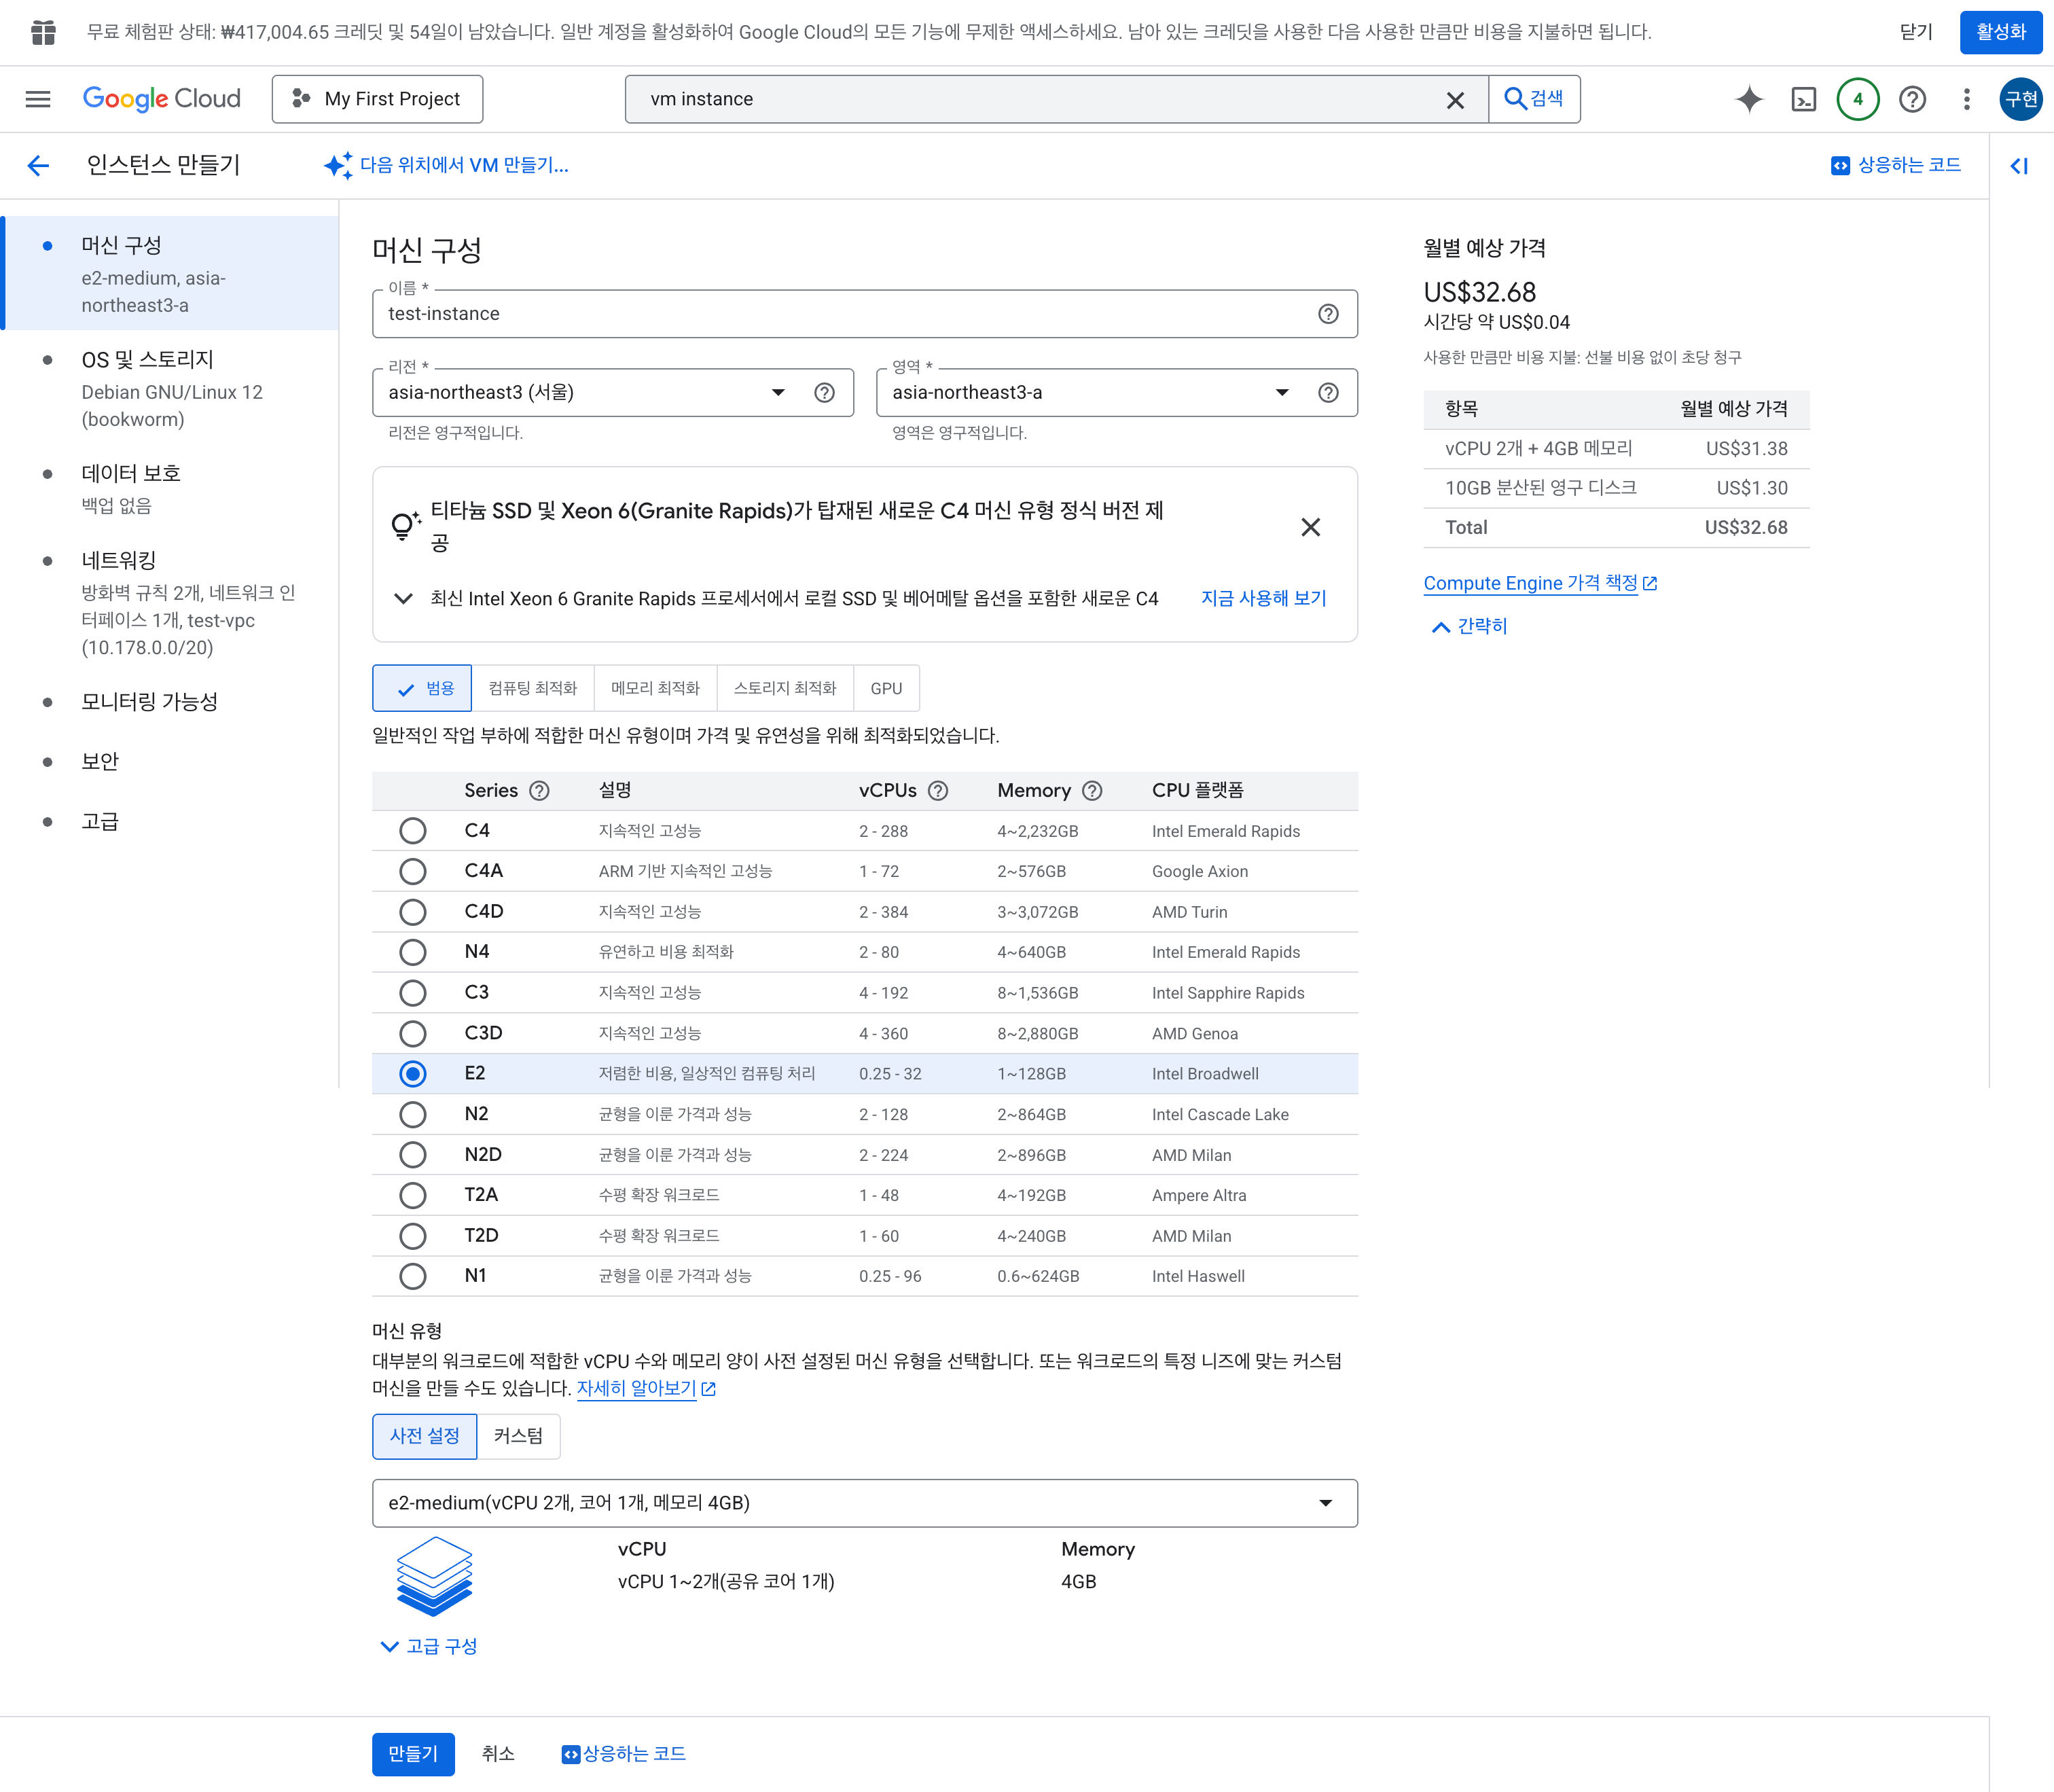Collapse the right side panel toggle icon
Viewport: 2054px width, 1792px height.
(2019, 166)
